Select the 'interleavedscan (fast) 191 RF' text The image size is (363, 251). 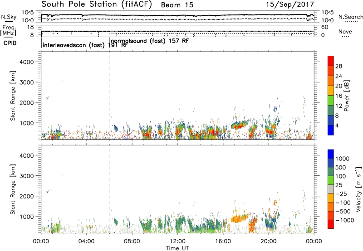[85, 45]
